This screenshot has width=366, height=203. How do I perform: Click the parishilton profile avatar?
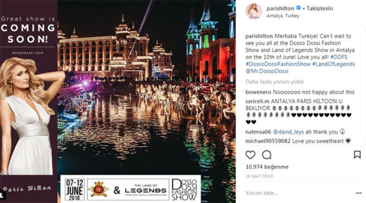254,11
